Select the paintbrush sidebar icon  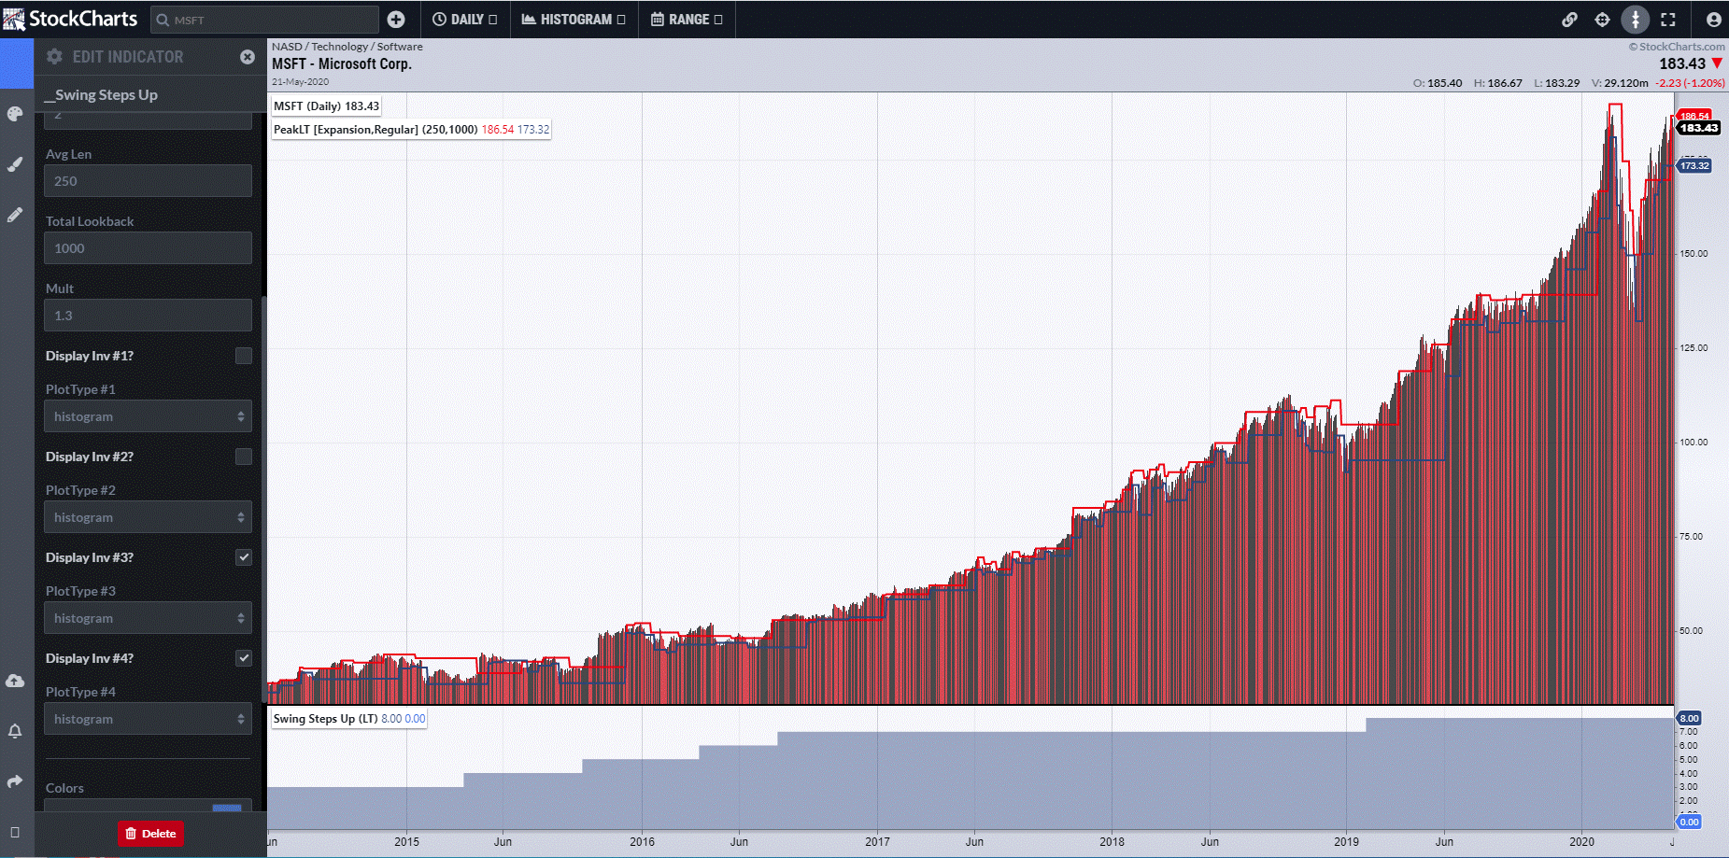(x=15, y=164)
